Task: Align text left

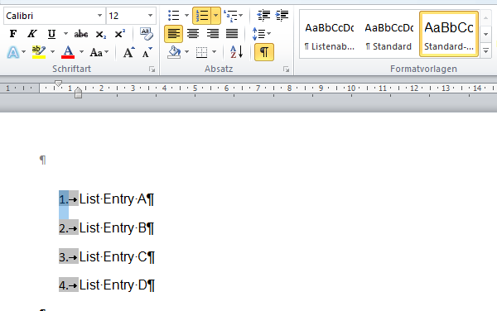Action: pos(173,34)
